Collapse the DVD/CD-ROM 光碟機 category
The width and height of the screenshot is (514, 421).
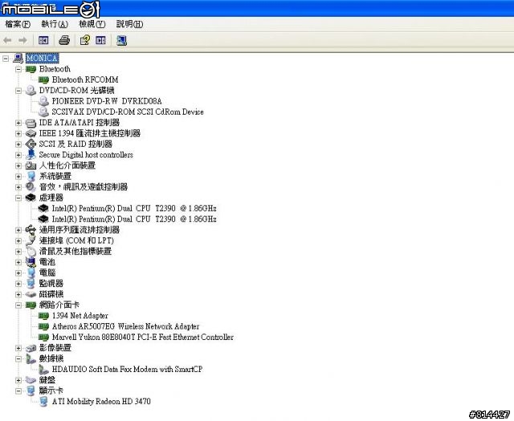18,91
